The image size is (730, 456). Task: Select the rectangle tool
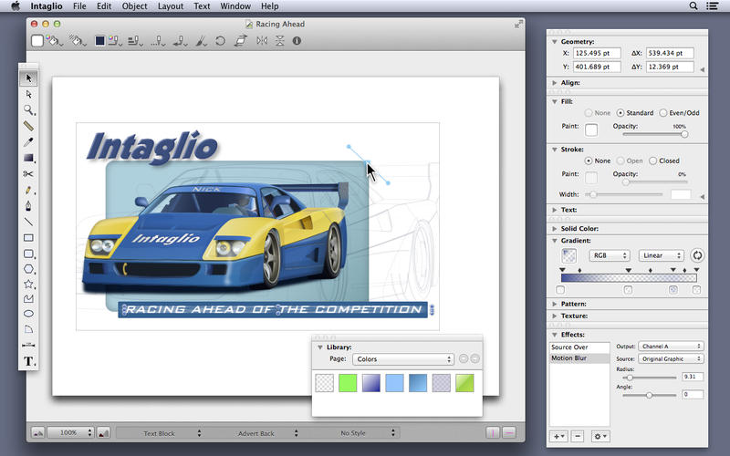[28, 238]
